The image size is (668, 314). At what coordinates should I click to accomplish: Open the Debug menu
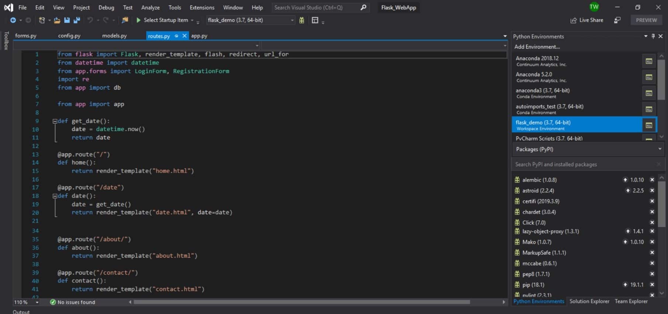(106, 7)
